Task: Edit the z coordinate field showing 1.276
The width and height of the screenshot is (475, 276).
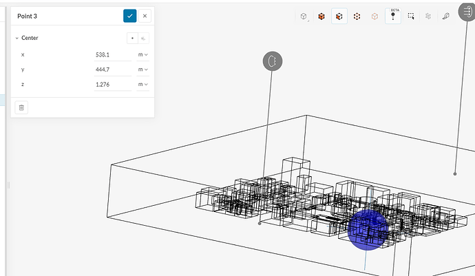Action: (113, 85)
